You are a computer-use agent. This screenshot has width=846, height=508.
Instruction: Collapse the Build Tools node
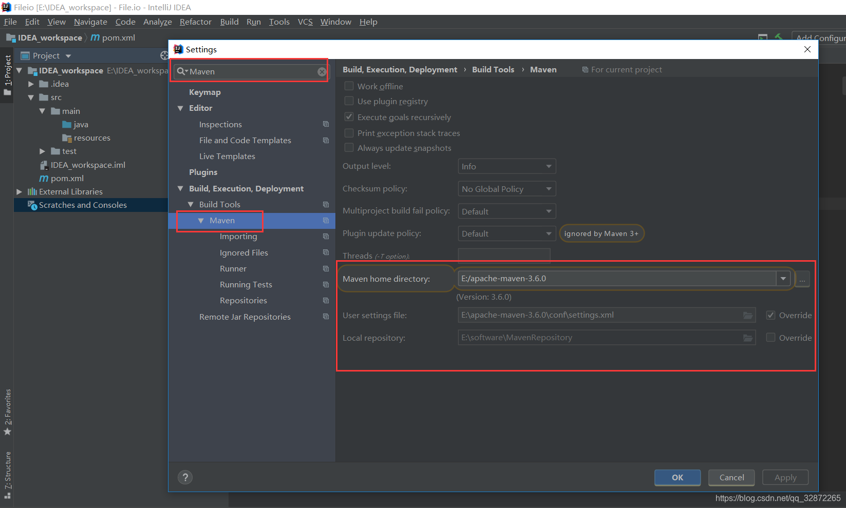tap(191, 204)
